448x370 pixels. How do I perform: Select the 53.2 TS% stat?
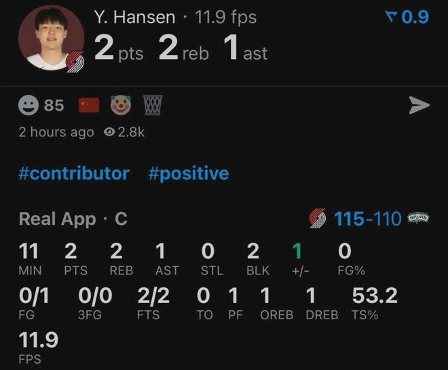[374, 296]
